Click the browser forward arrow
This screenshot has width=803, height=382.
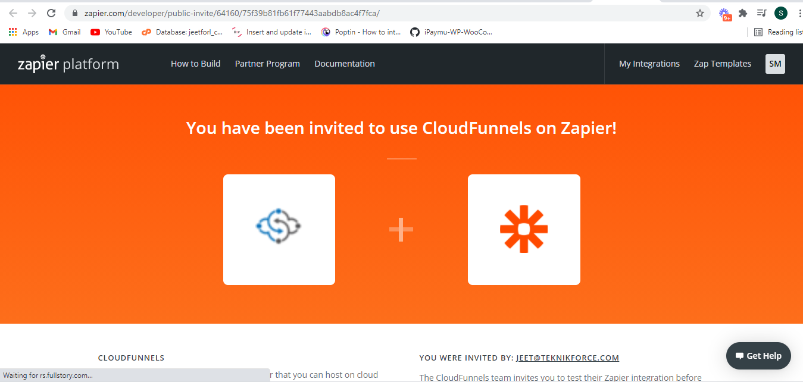[32, 13]
